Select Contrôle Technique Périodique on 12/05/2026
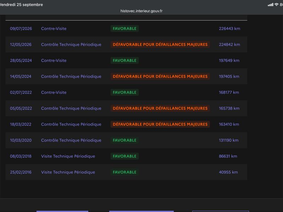Viewport: 283px width, 212px height. click(x=71, y=45)
